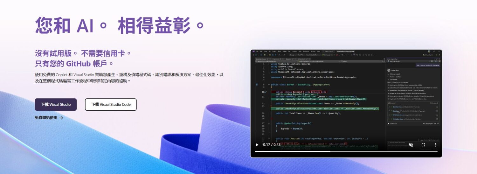Unmute the video with the speaker icon
This screenshot has width=477, height=174.
click(411, 145)
